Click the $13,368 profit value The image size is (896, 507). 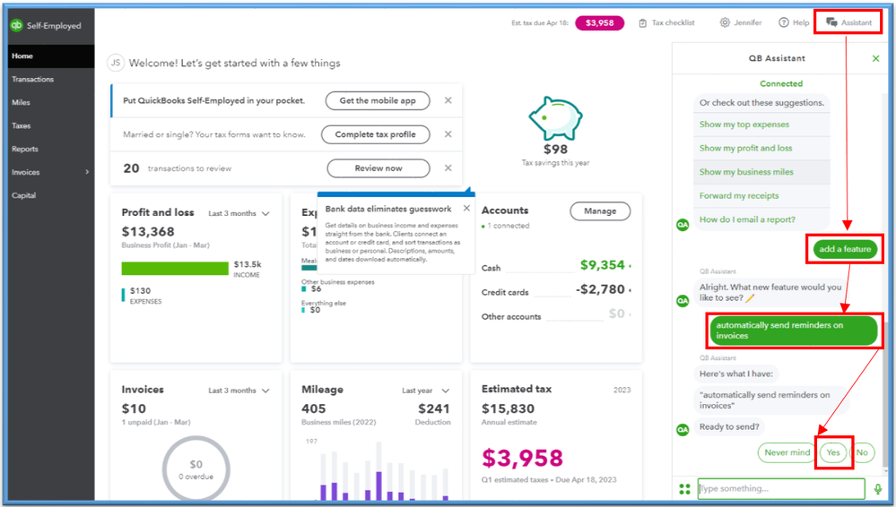point(148,232)
